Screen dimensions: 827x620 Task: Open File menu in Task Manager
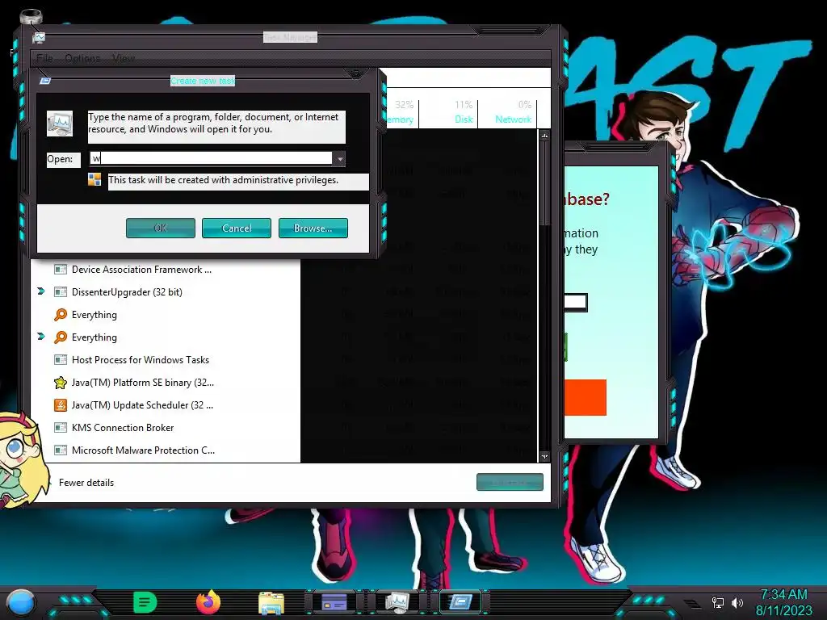pyautogui.click(x=45, y=58)
